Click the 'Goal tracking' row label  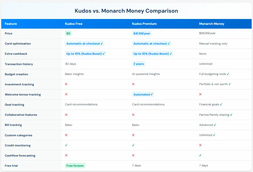[x=14, y=105]
